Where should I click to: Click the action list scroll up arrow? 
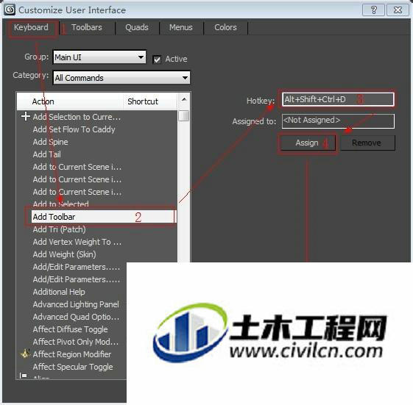pyautogui.click(x=184, y=99)
